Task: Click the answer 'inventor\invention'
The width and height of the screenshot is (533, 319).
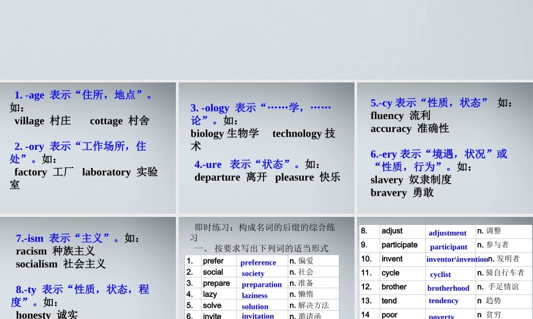Action: pyautogui.click(x=457, y=259)
